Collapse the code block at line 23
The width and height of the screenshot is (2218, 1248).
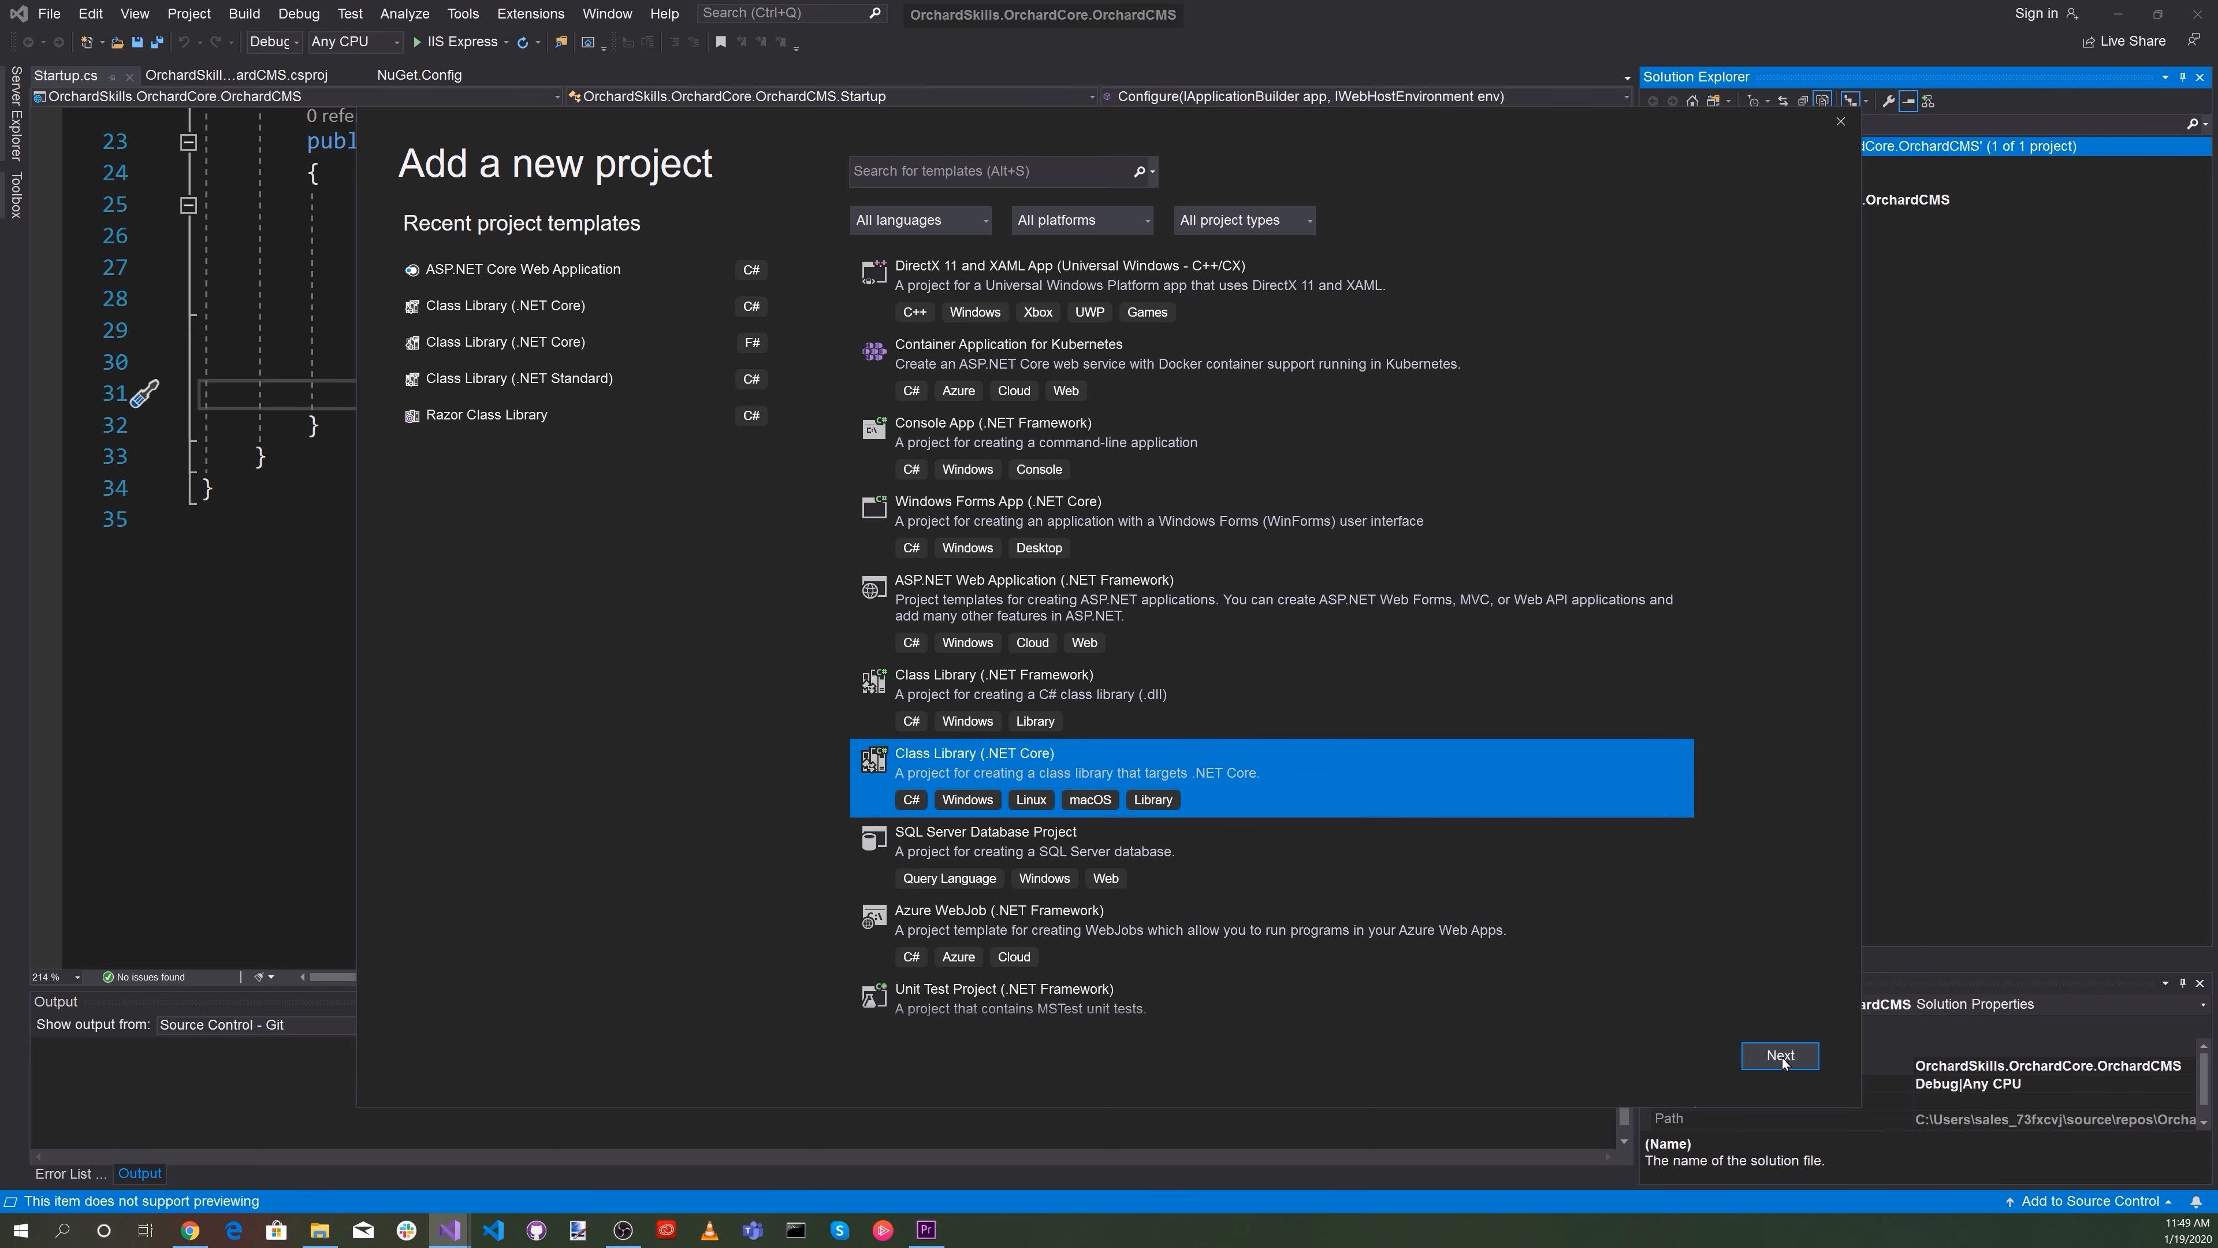point(188,142)
